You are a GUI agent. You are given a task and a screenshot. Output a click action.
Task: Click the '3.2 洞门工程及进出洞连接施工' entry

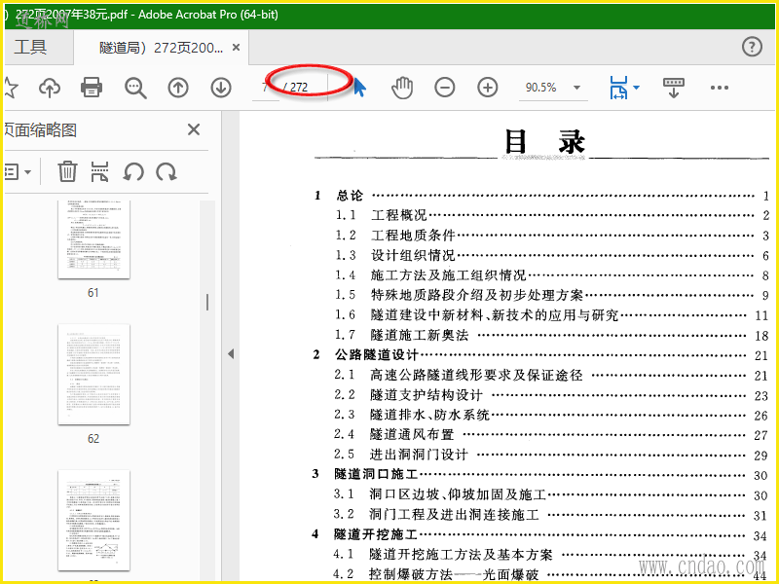(551, 515)
